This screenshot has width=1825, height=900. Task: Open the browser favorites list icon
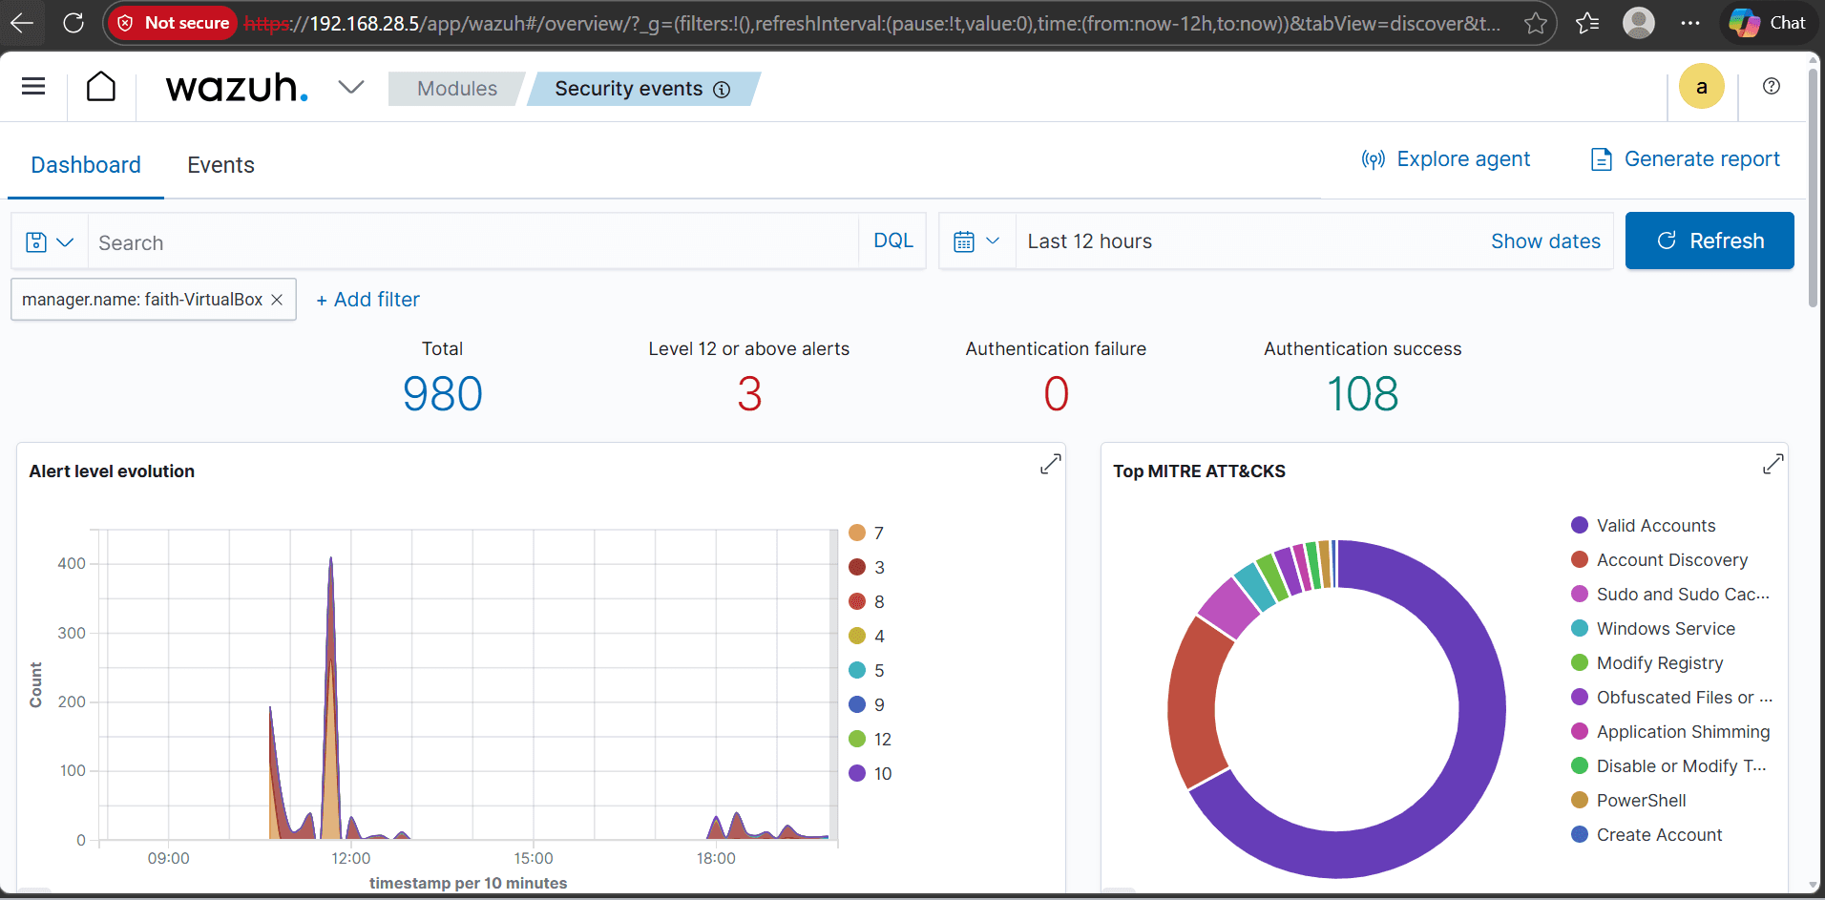(x=1587, y=23)
